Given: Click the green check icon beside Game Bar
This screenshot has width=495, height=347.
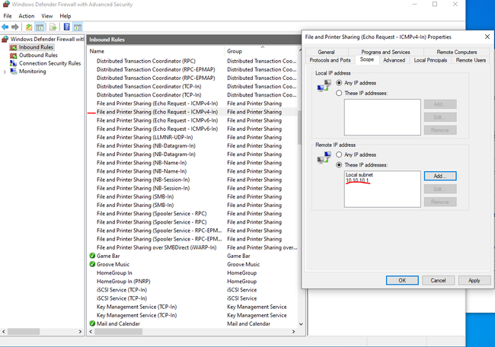Looking at the screenshot, I should pos(92,256).
